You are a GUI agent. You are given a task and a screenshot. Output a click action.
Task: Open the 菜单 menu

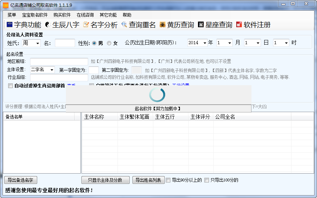pyautogui.click(x=12, y=15)
